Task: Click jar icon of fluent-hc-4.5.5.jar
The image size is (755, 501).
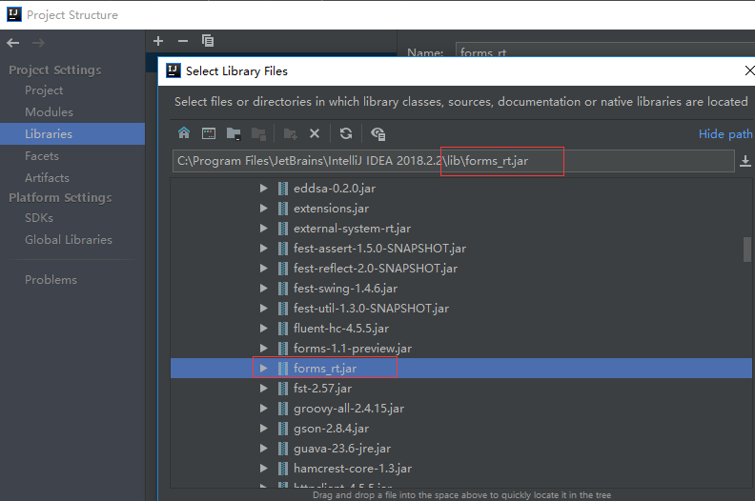Action: click(283, 329)
